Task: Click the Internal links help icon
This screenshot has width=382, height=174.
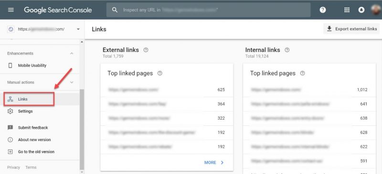Action: pyautogui.click(x=287, y=50)
